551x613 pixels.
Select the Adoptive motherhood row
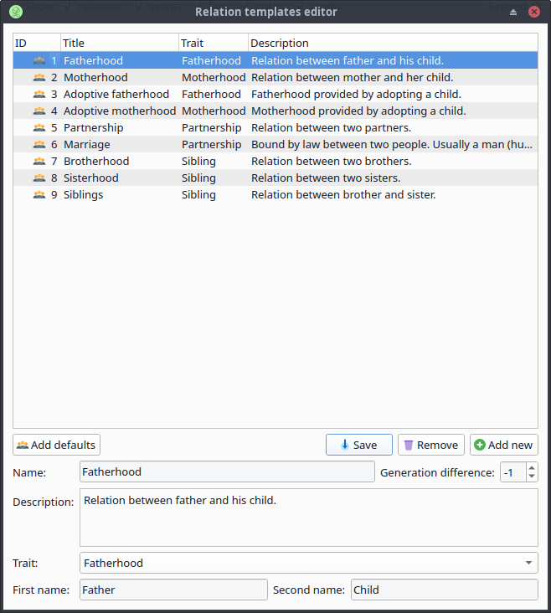120,111
